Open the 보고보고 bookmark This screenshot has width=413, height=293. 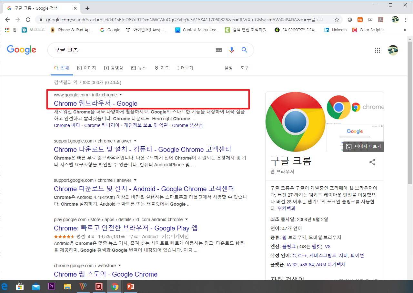tap(33, 30)
